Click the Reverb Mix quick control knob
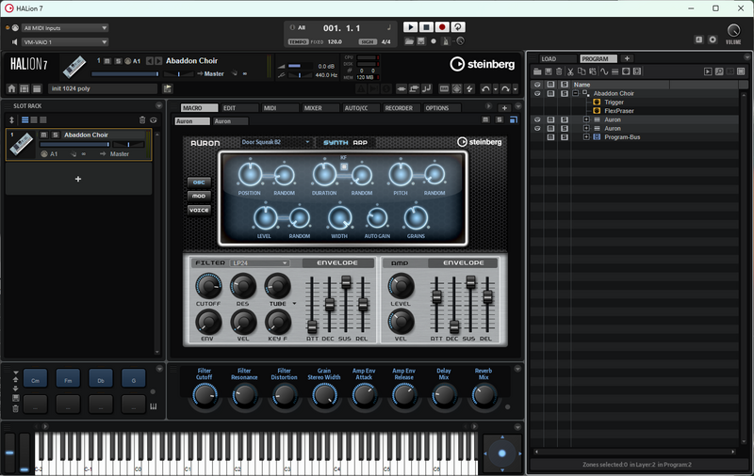This screenshot has width=754, height=476. click(x=484, y=395)
